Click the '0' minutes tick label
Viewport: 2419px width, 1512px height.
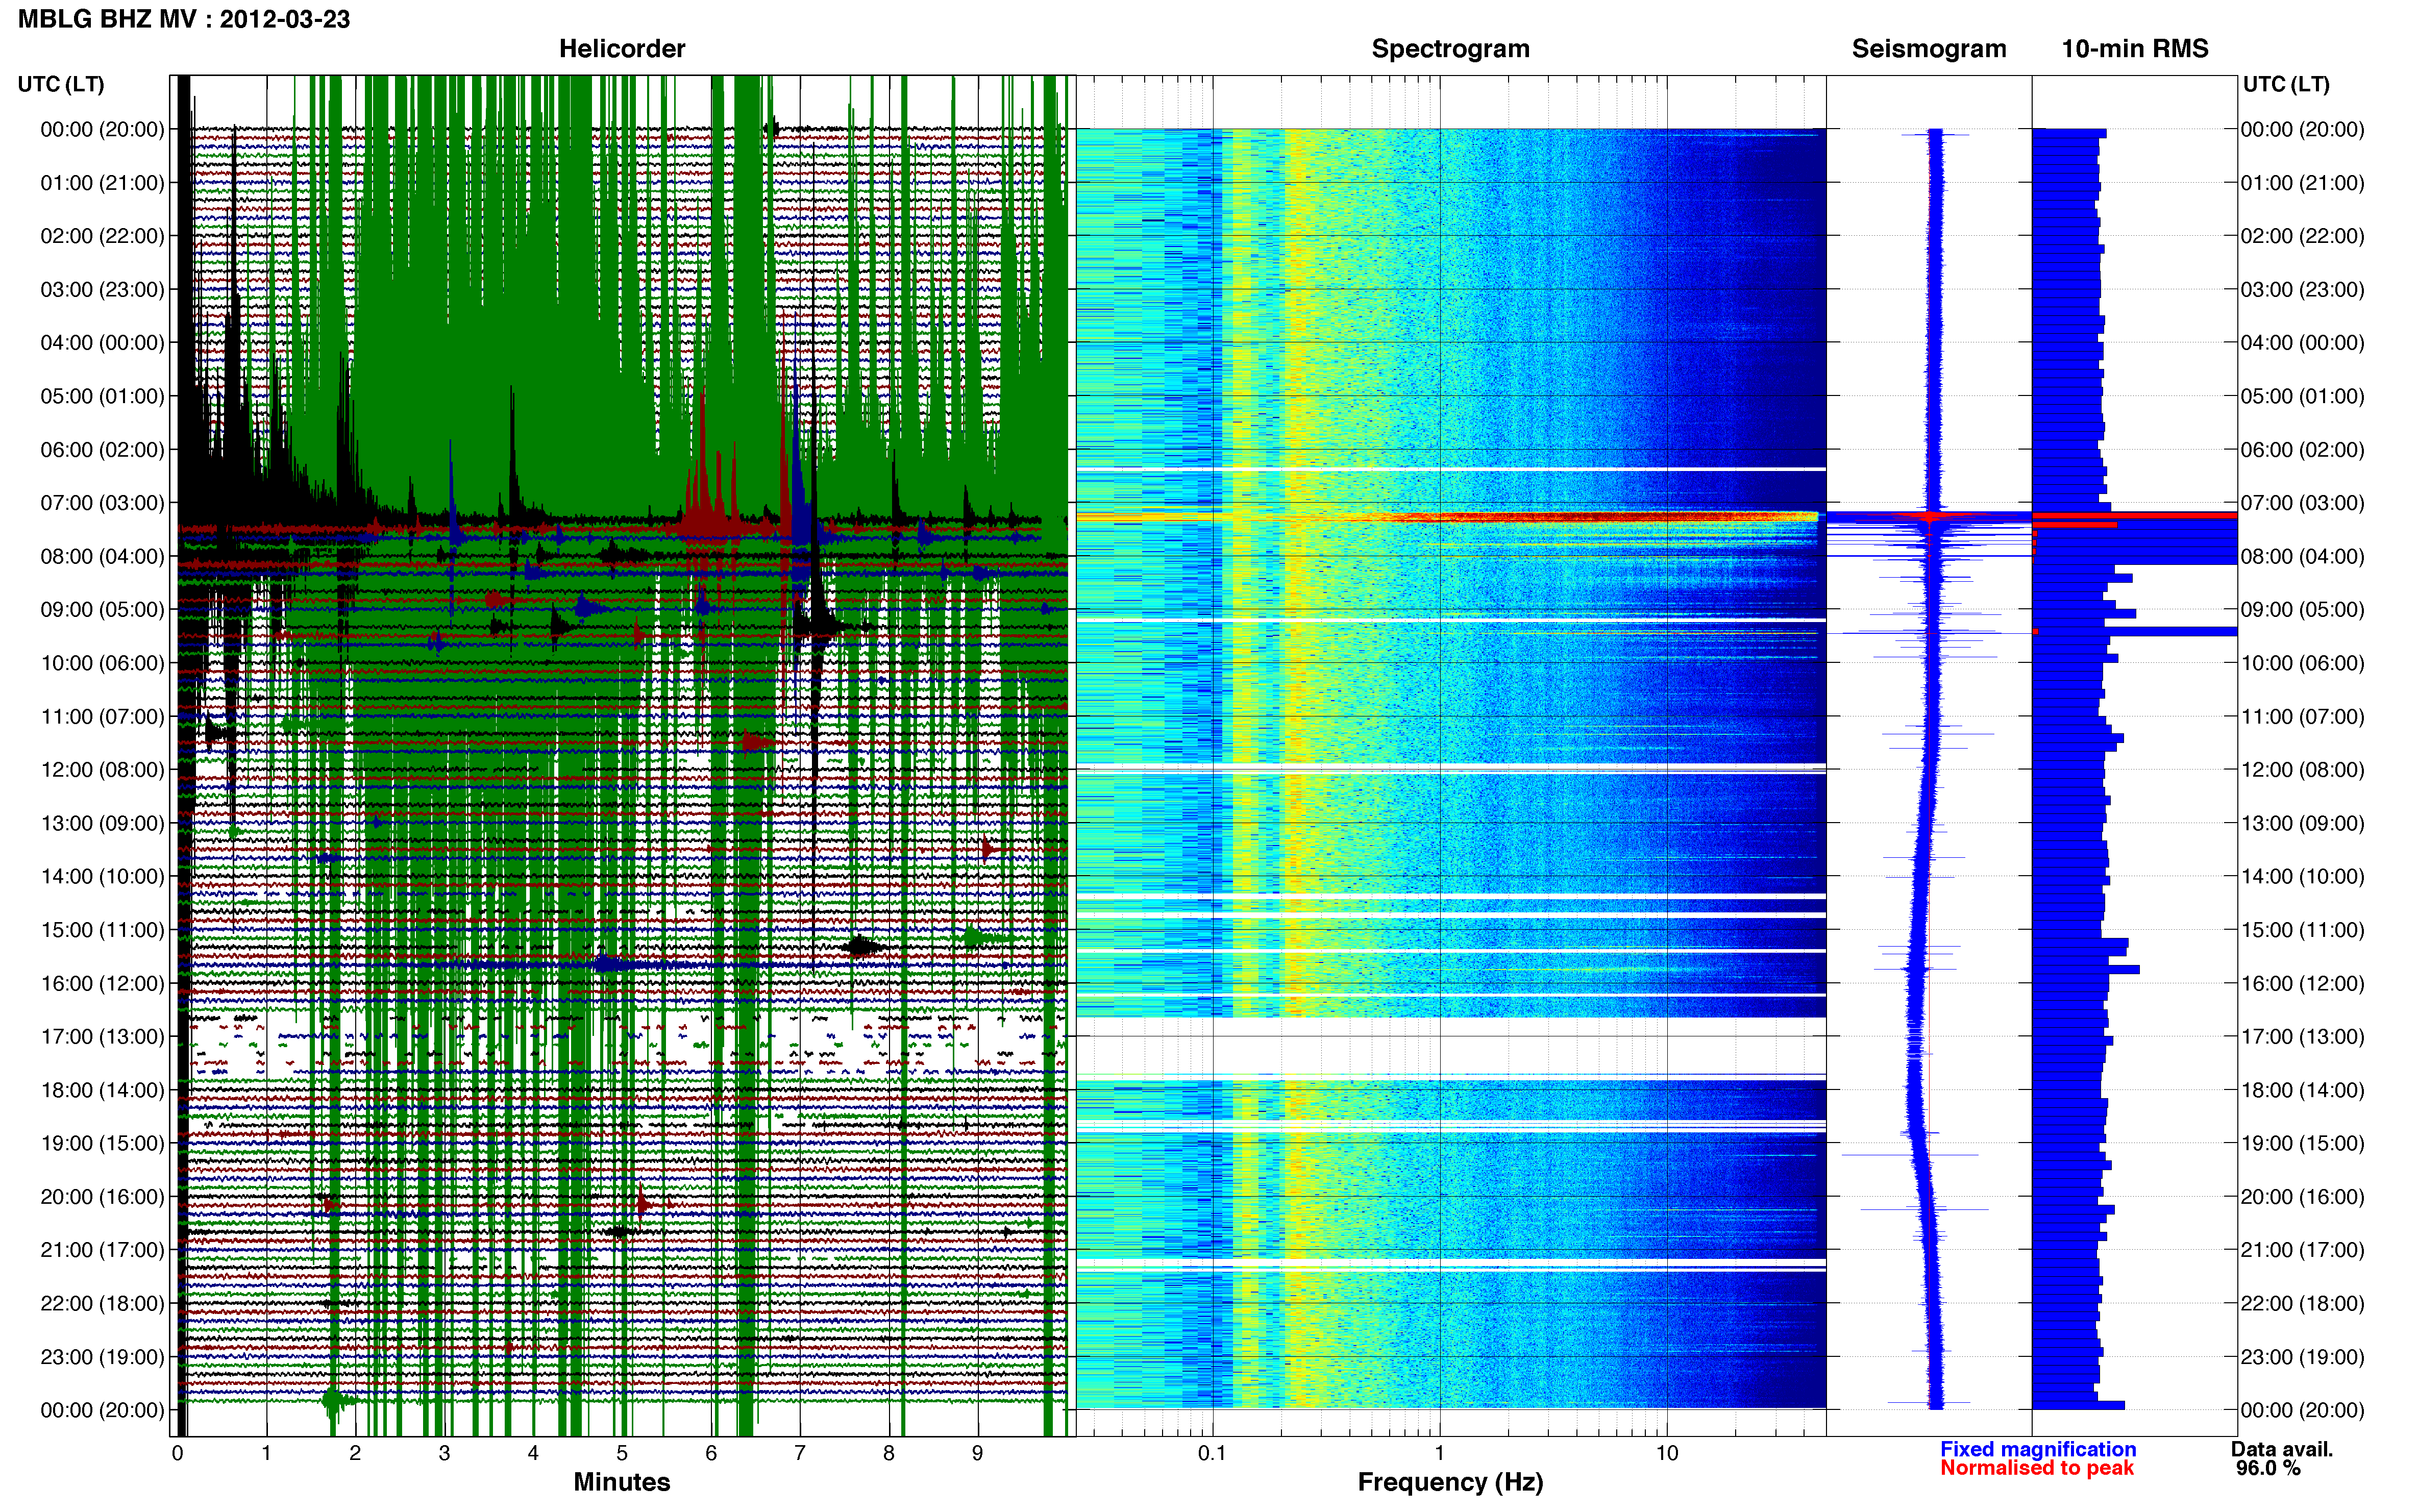[178, 1453]
